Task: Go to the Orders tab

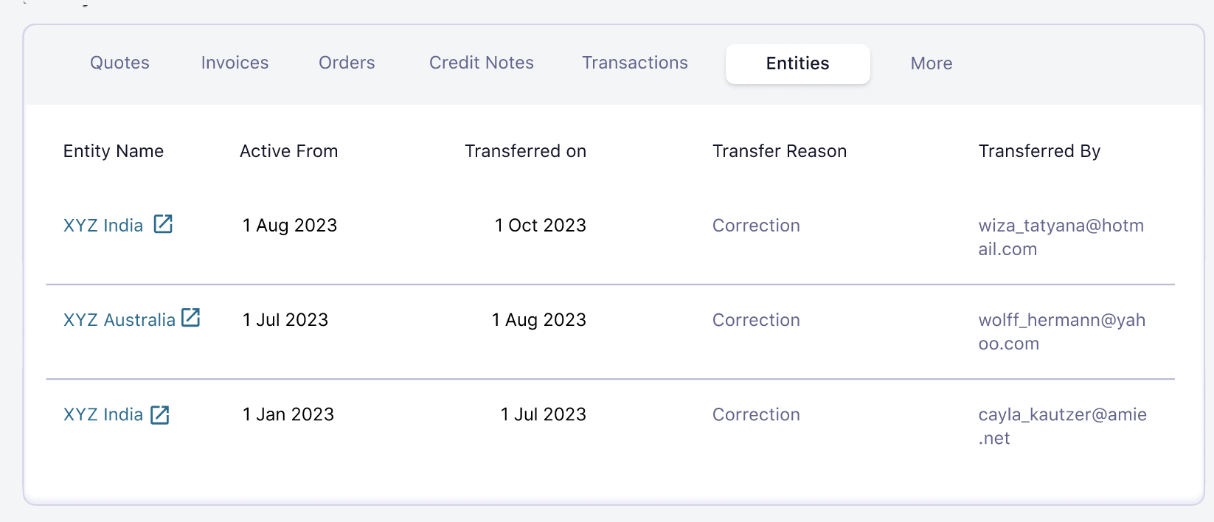Action: [347, 63]
